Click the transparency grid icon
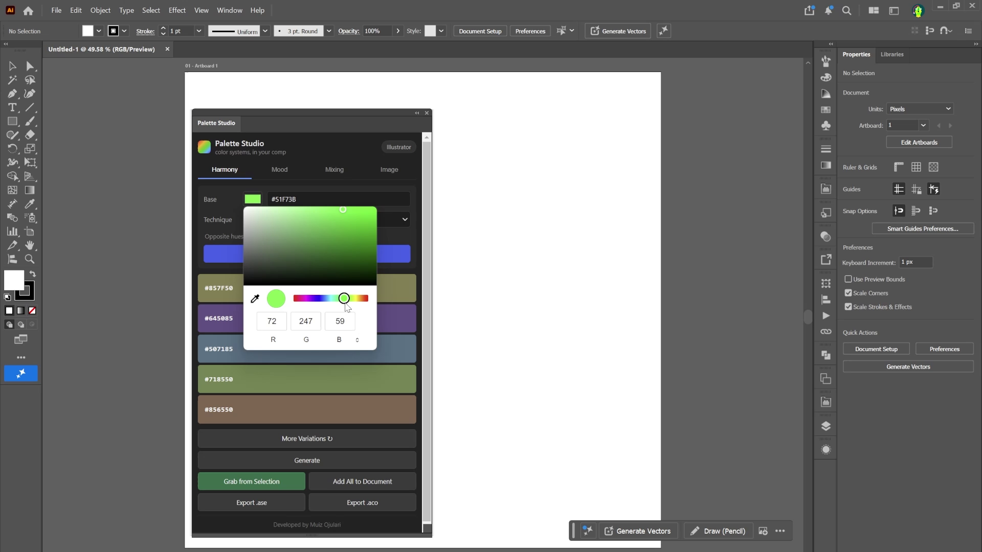The height and width of the screenshot is (552, 982). (x=933, y=167)
